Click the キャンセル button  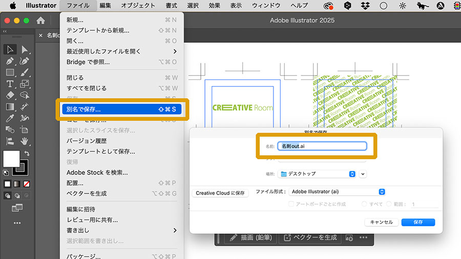381,222
